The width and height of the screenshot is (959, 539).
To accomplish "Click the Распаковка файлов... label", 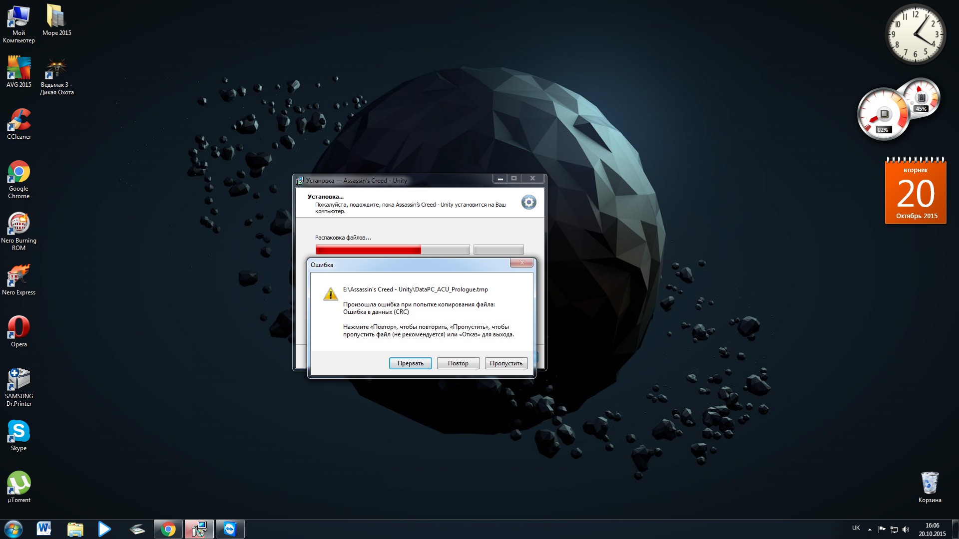I will (x=343, y=238).
